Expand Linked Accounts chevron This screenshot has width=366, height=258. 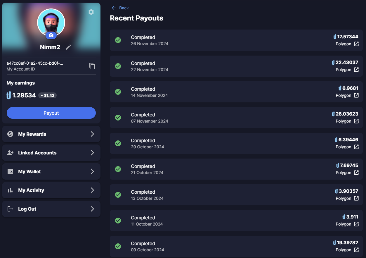(92, 153)
